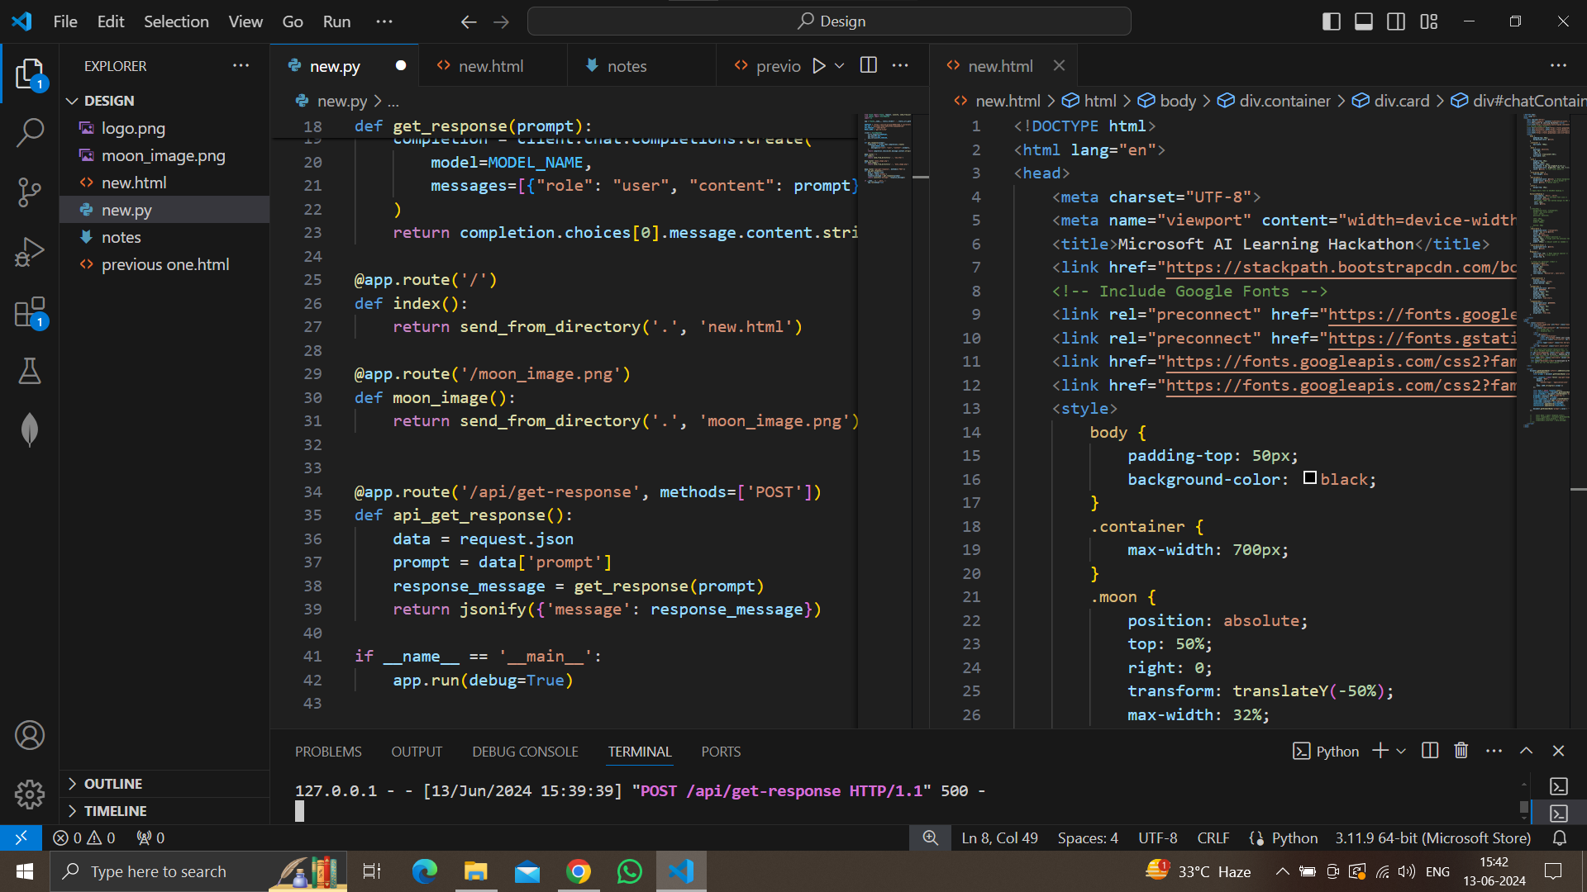Click the Windows taskbar search box
The image size is (1587, 892).
159,871
